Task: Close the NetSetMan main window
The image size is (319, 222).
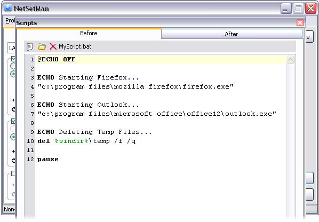Action: 310,9
